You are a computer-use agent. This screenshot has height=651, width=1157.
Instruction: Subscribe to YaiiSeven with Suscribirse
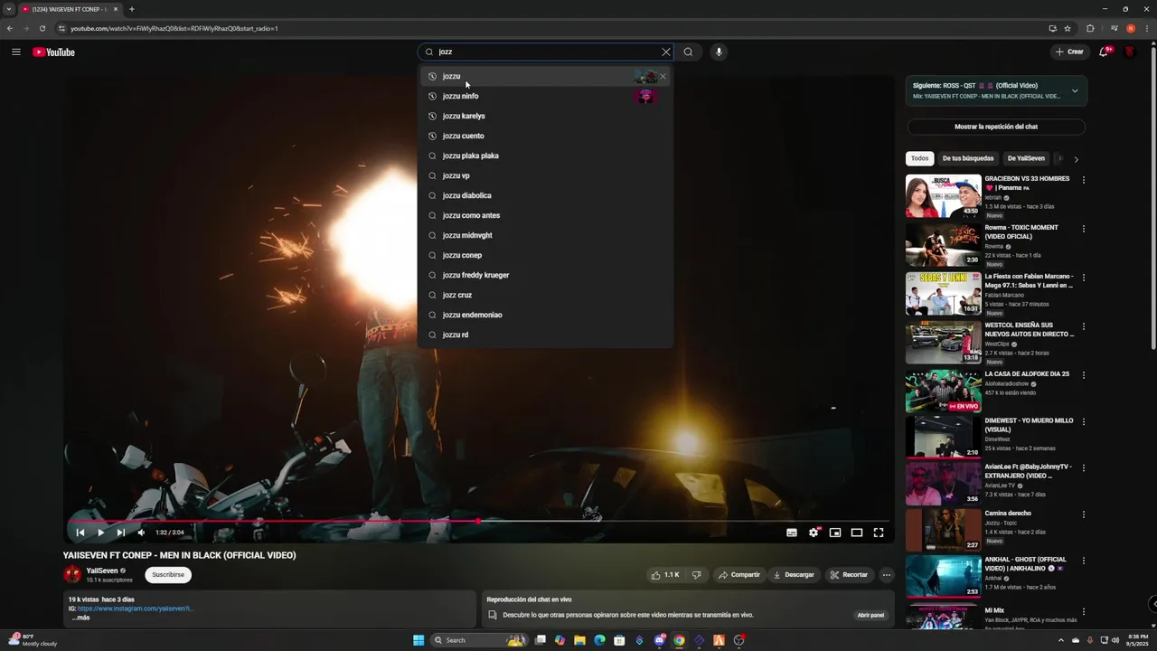168,574
